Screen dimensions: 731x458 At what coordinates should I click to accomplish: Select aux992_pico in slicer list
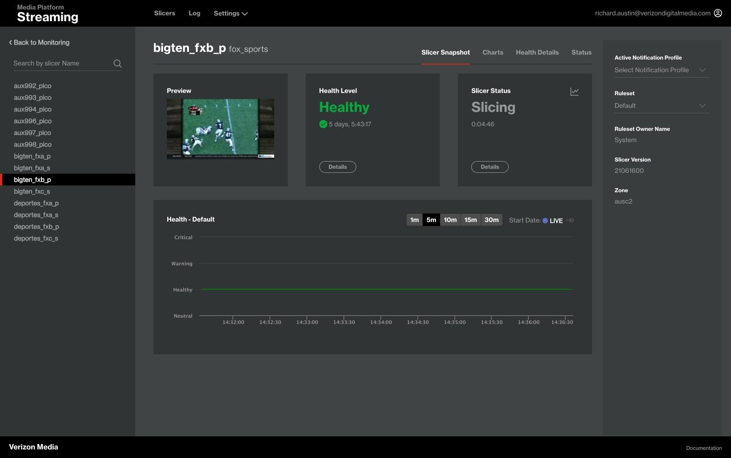coord(32,86)
